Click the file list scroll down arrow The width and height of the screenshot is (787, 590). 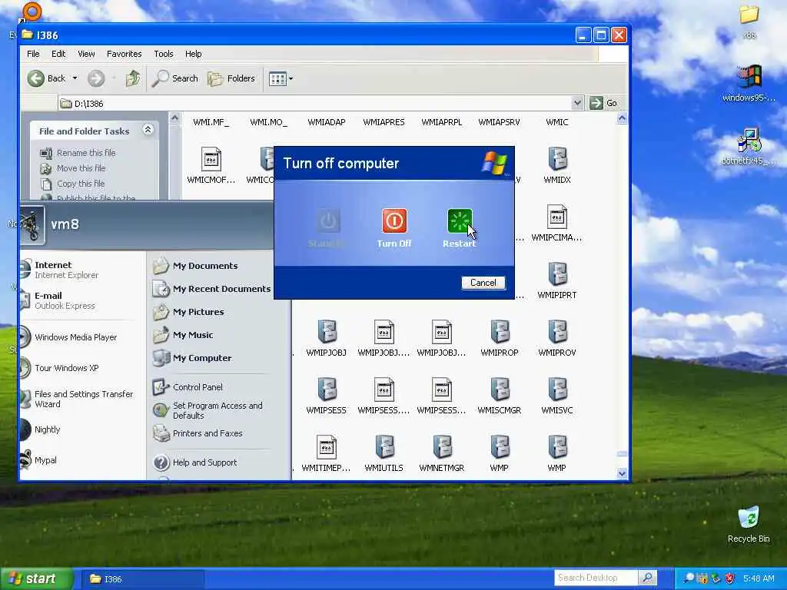(622, 473)
